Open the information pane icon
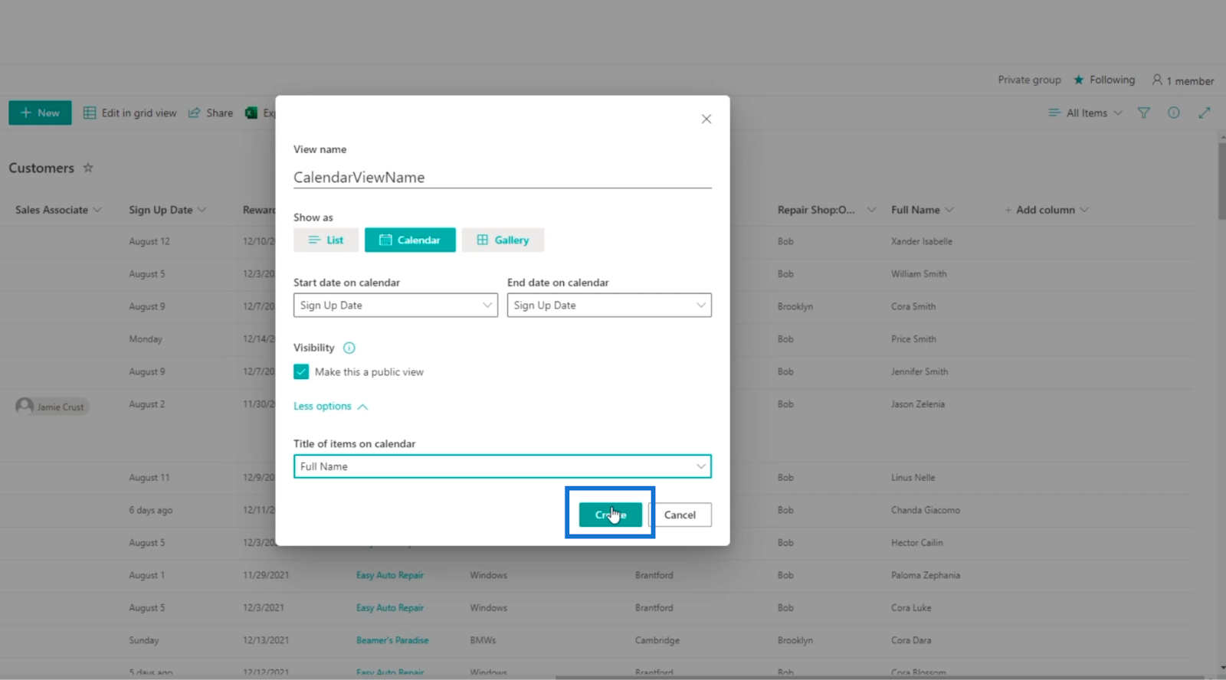Image resolution: width=1226 pixels, height=680 pixels. pos(1174,113)
